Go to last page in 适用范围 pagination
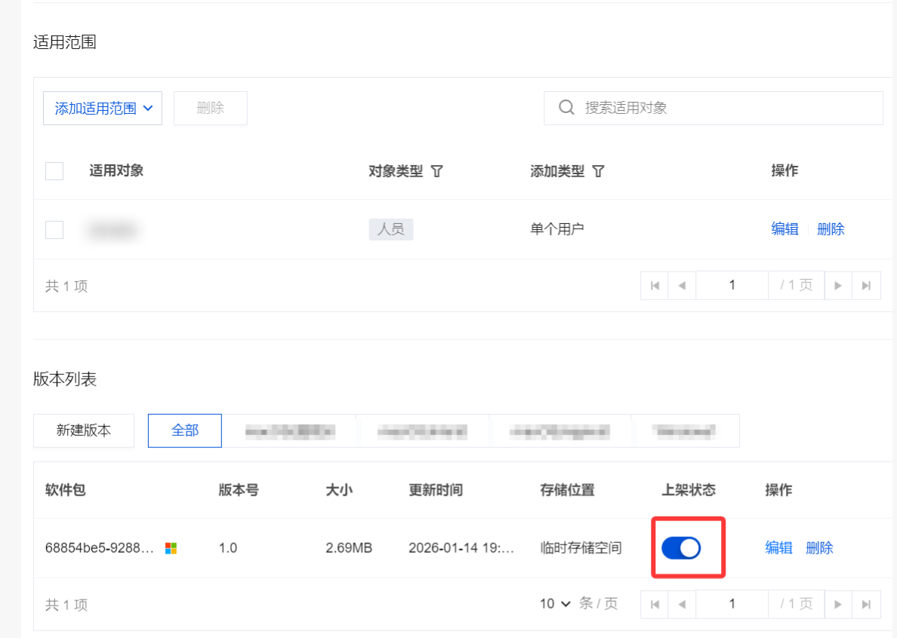Viewport: 897px width, 638px height. click(x=866, y=286)
